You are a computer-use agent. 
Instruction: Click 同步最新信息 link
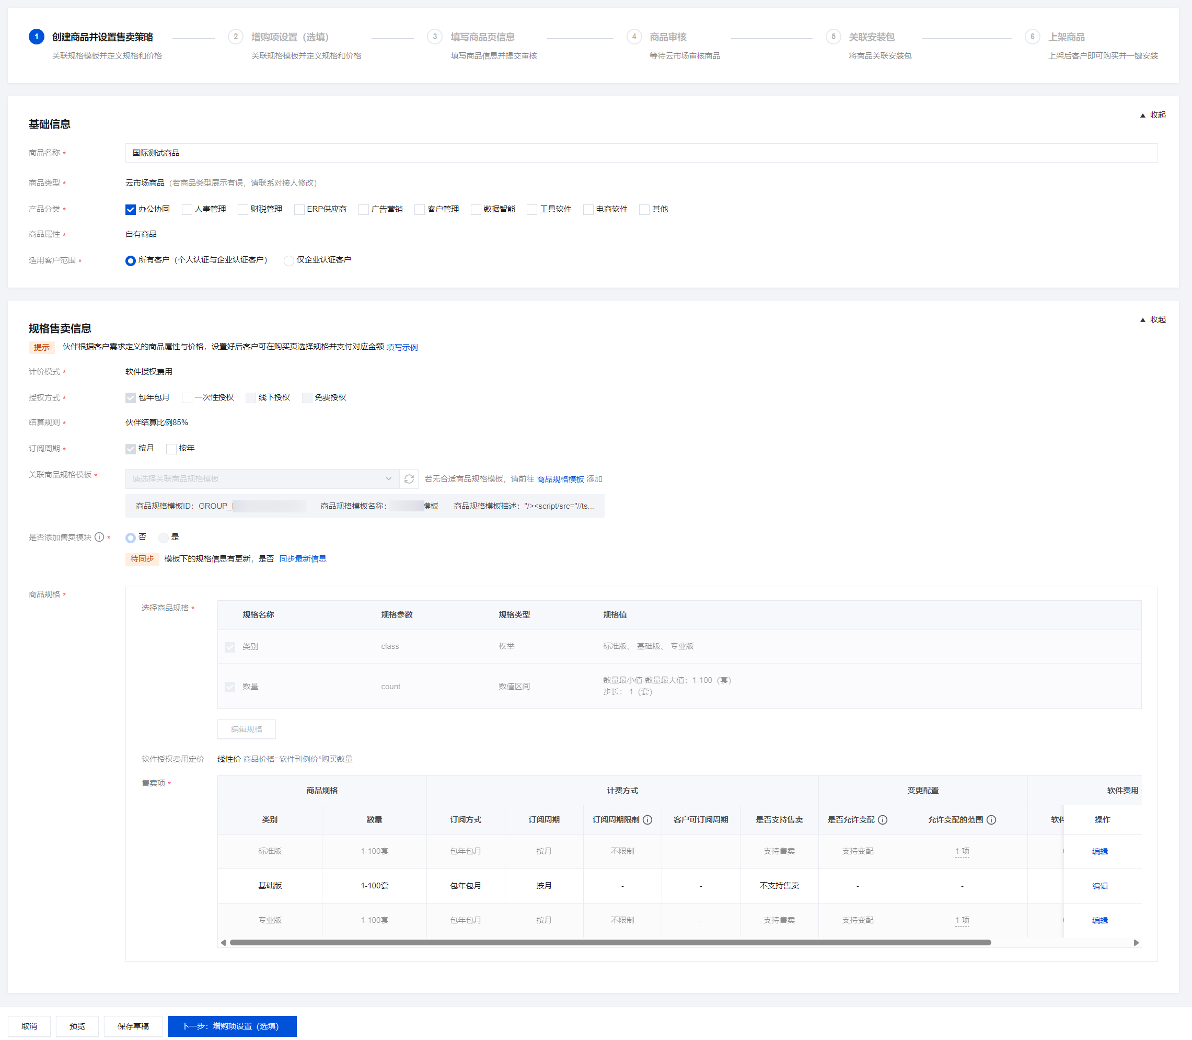[x=302, y=558]
